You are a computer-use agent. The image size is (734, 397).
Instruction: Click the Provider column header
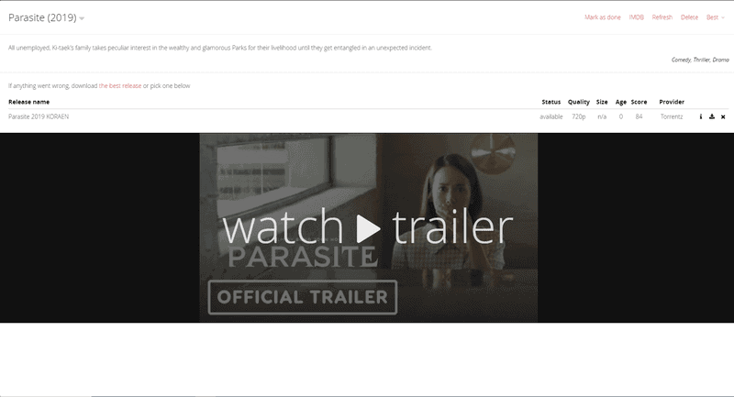(672, 102)
